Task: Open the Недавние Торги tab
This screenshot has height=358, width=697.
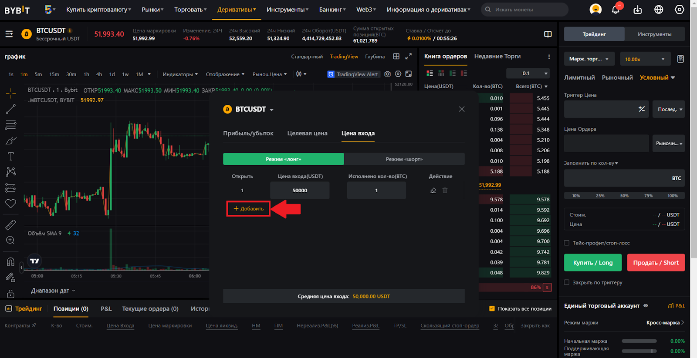Action: pos(497,57)
